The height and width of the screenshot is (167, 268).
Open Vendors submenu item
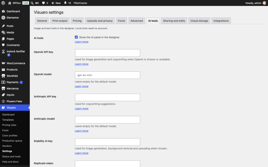point(7,146)
